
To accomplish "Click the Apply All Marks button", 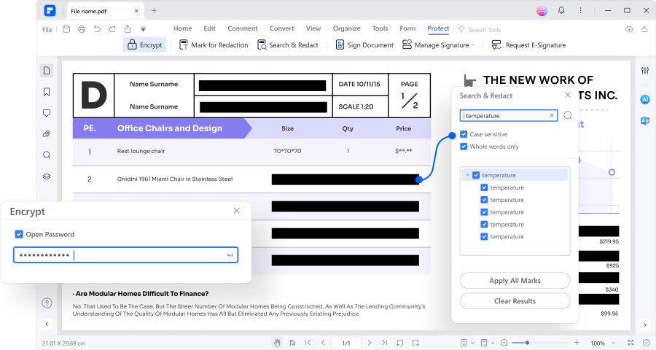I will pos(515,281).
